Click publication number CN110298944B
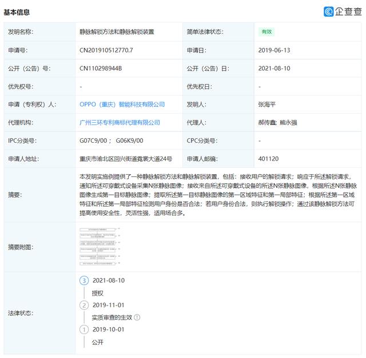 coord(101,69)
